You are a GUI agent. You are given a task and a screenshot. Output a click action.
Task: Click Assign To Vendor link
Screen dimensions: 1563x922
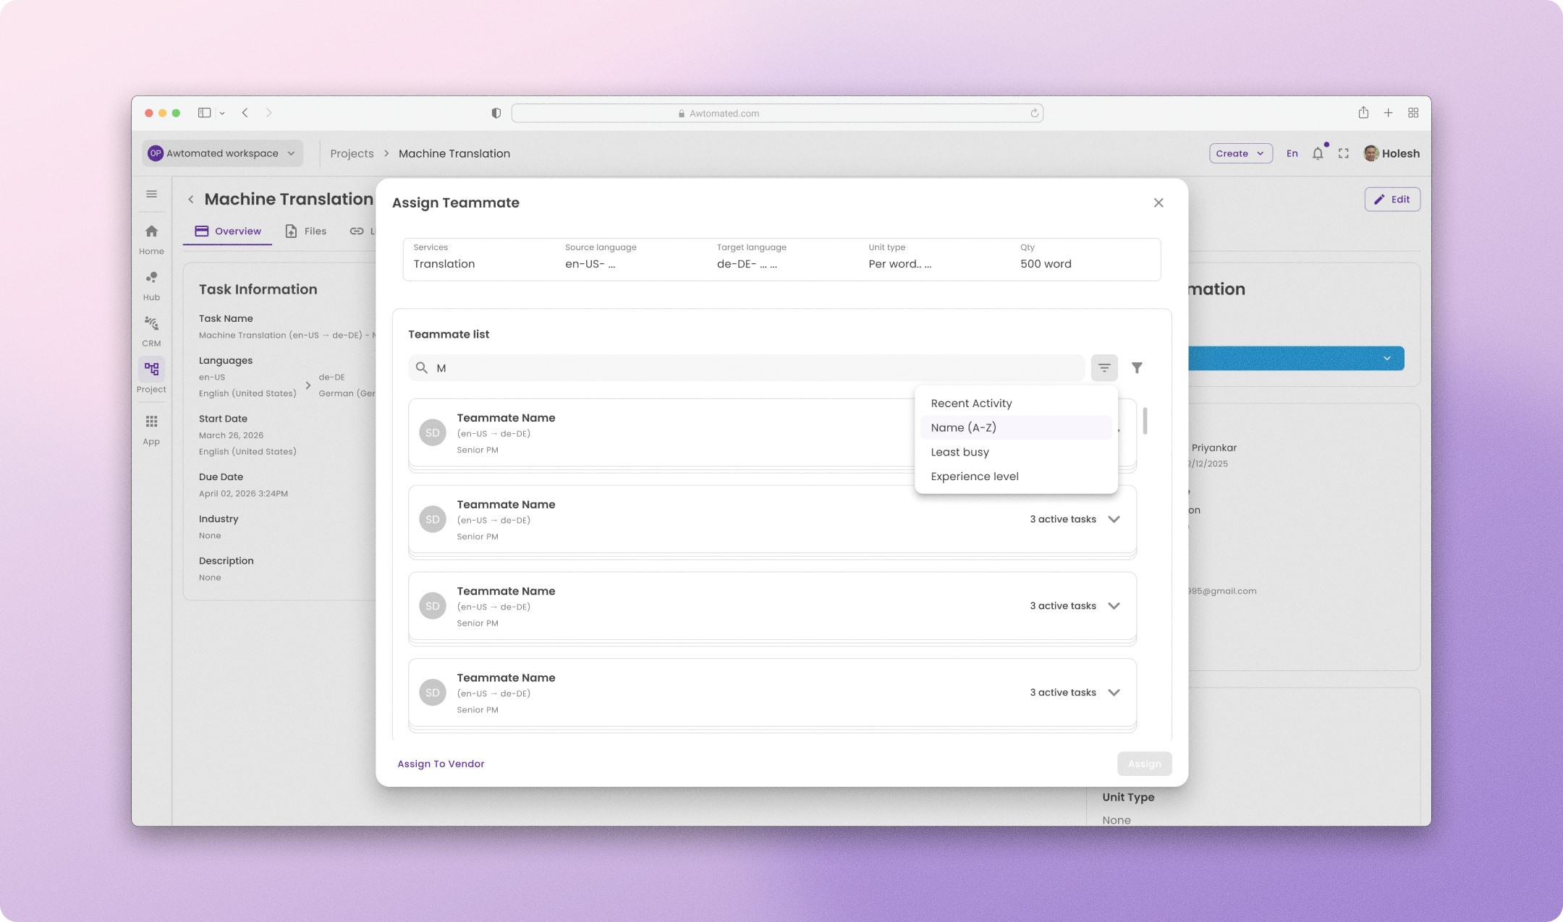441,764
